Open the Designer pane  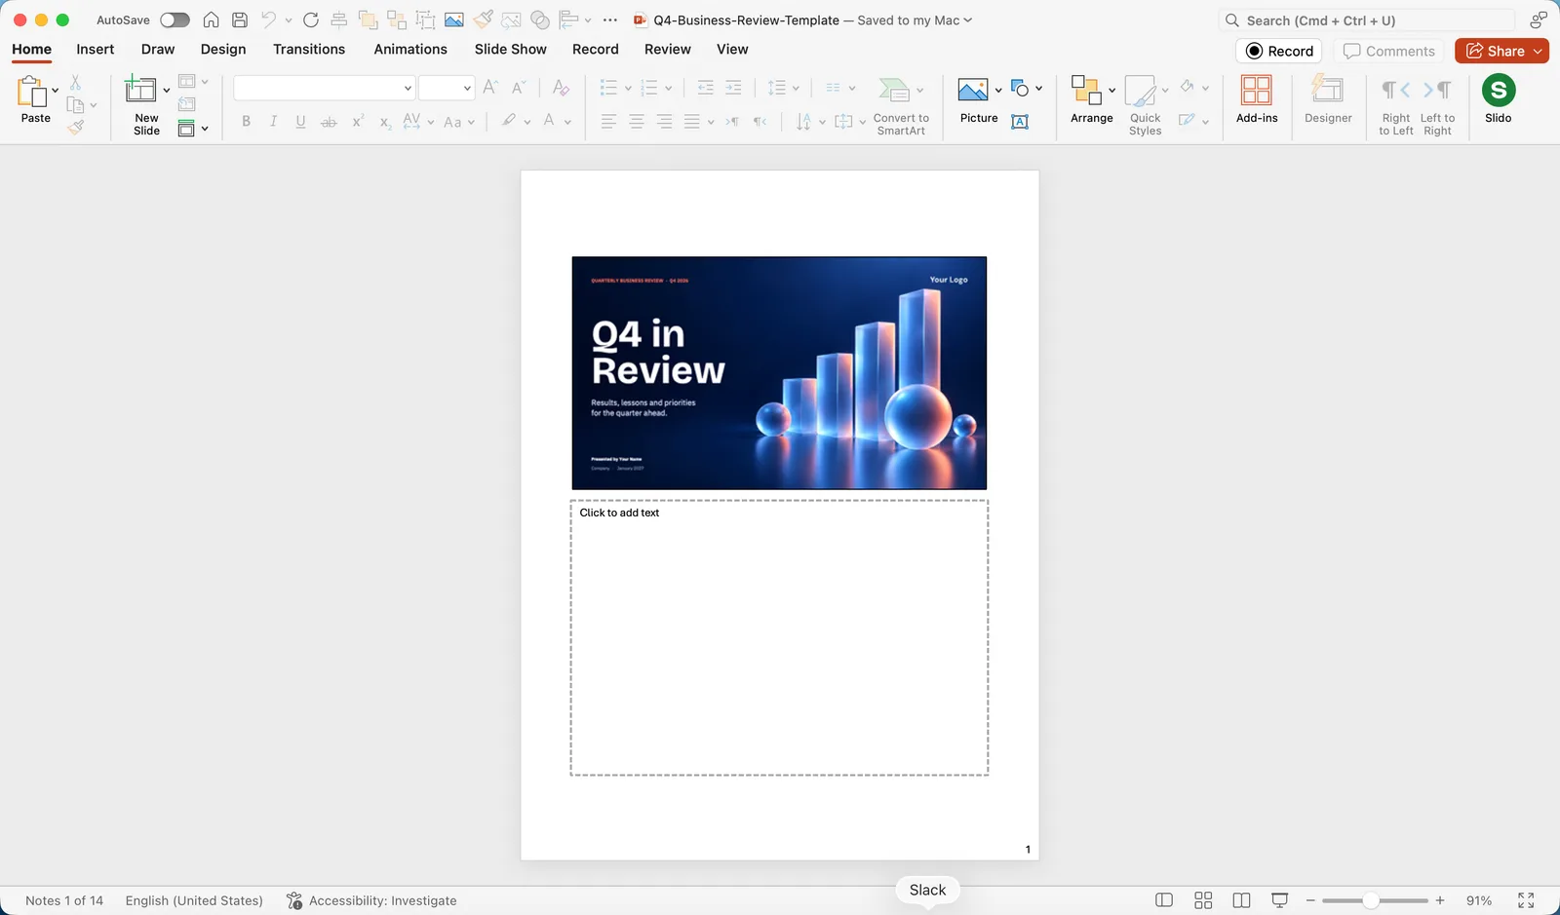[x=1328, y=100]
